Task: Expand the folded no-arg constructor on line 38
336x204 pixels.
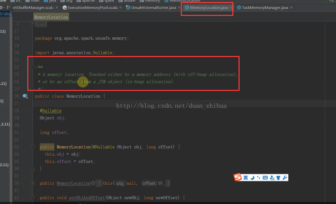Action: (x=32, y=183)
